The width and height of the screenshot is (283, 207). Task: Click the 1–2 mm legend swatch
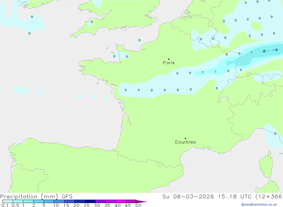(x=28, y=201)
